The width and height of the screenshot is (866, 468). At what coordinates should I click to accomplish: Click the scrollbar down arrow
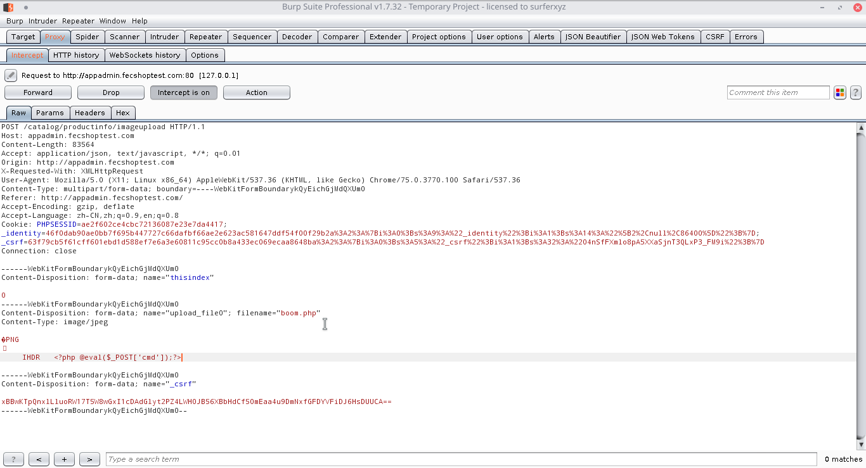[861, 445]
